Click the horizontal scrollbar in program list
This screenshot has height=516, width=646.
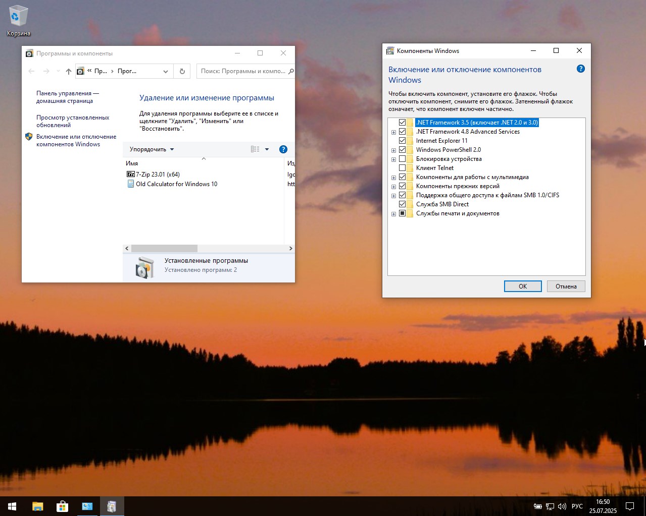[x=164, y=248]
